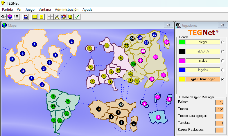
Task: Click the pink and blue disc icon
Action: click(10, 17)
